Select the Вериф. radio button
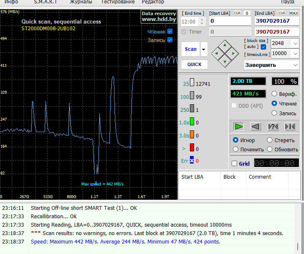The width and height of the screenshot is (304, 254). pos(274,94)
